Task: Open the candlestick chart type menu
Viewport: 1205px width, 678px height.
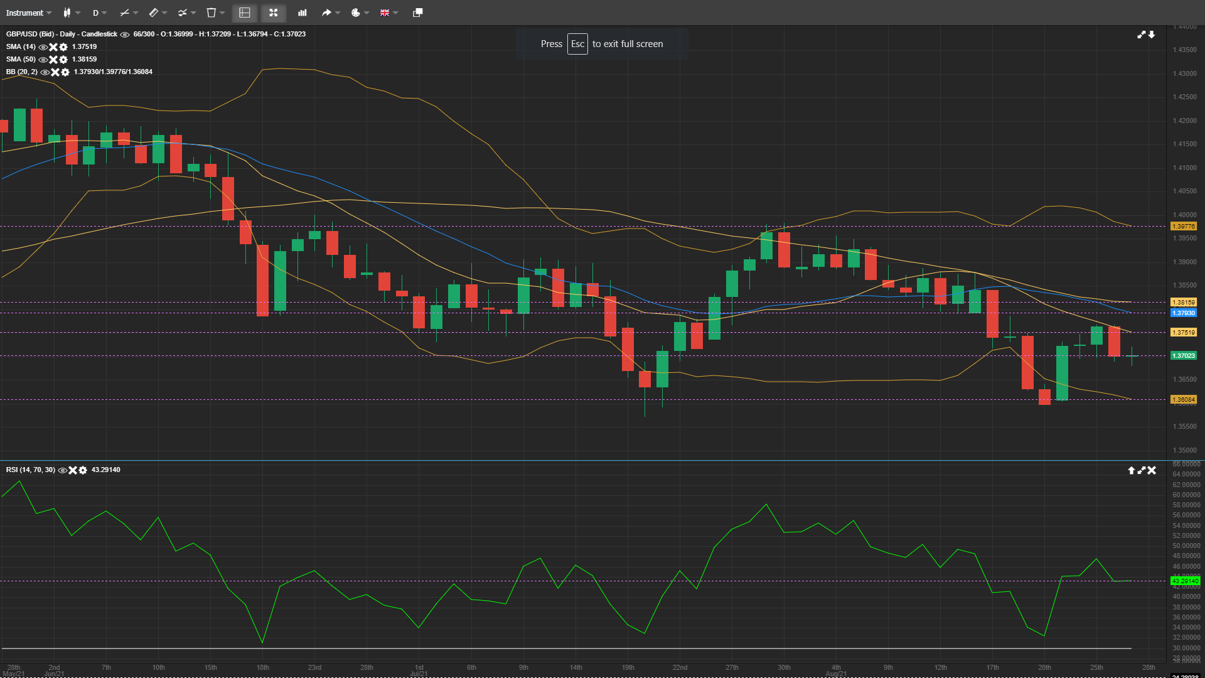Action: (x=72, y=13)
